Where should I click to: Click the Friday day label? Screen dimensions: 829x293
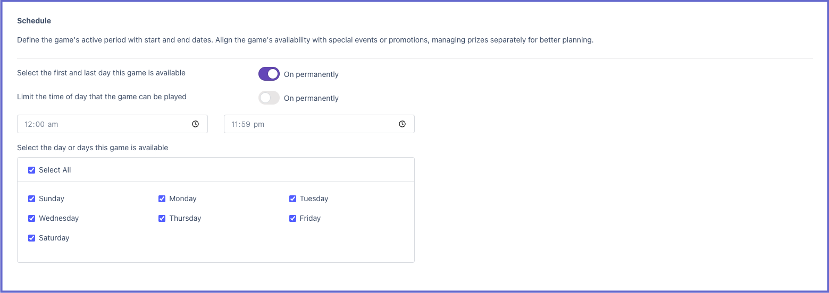[x=310, y=218]
